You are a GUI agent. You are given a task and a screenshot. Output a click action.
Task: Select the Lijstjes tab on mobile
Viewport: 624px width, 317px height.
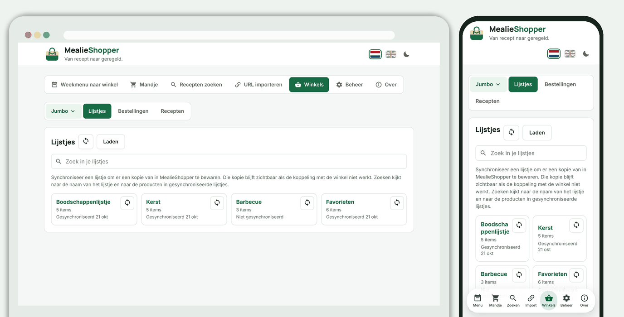pyautogui.click(x=523, y=84)
